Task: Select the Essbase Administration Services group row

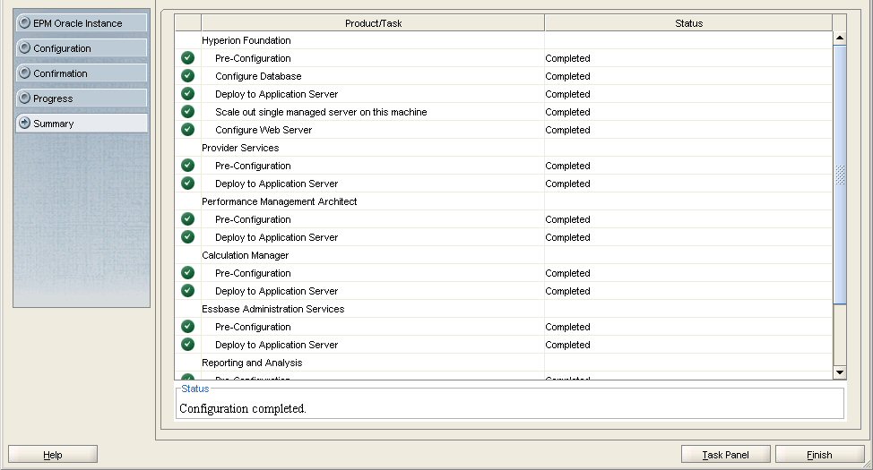Action: 504,309
